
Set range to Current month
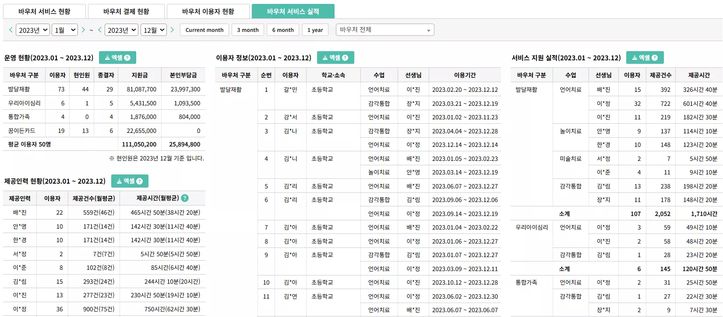(x=205, y=30)
